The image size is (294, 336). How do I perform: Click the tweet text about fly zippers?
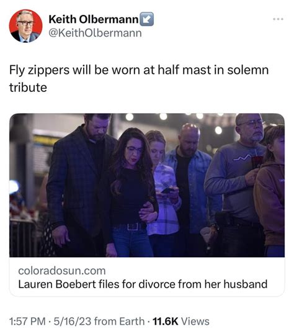139,79
